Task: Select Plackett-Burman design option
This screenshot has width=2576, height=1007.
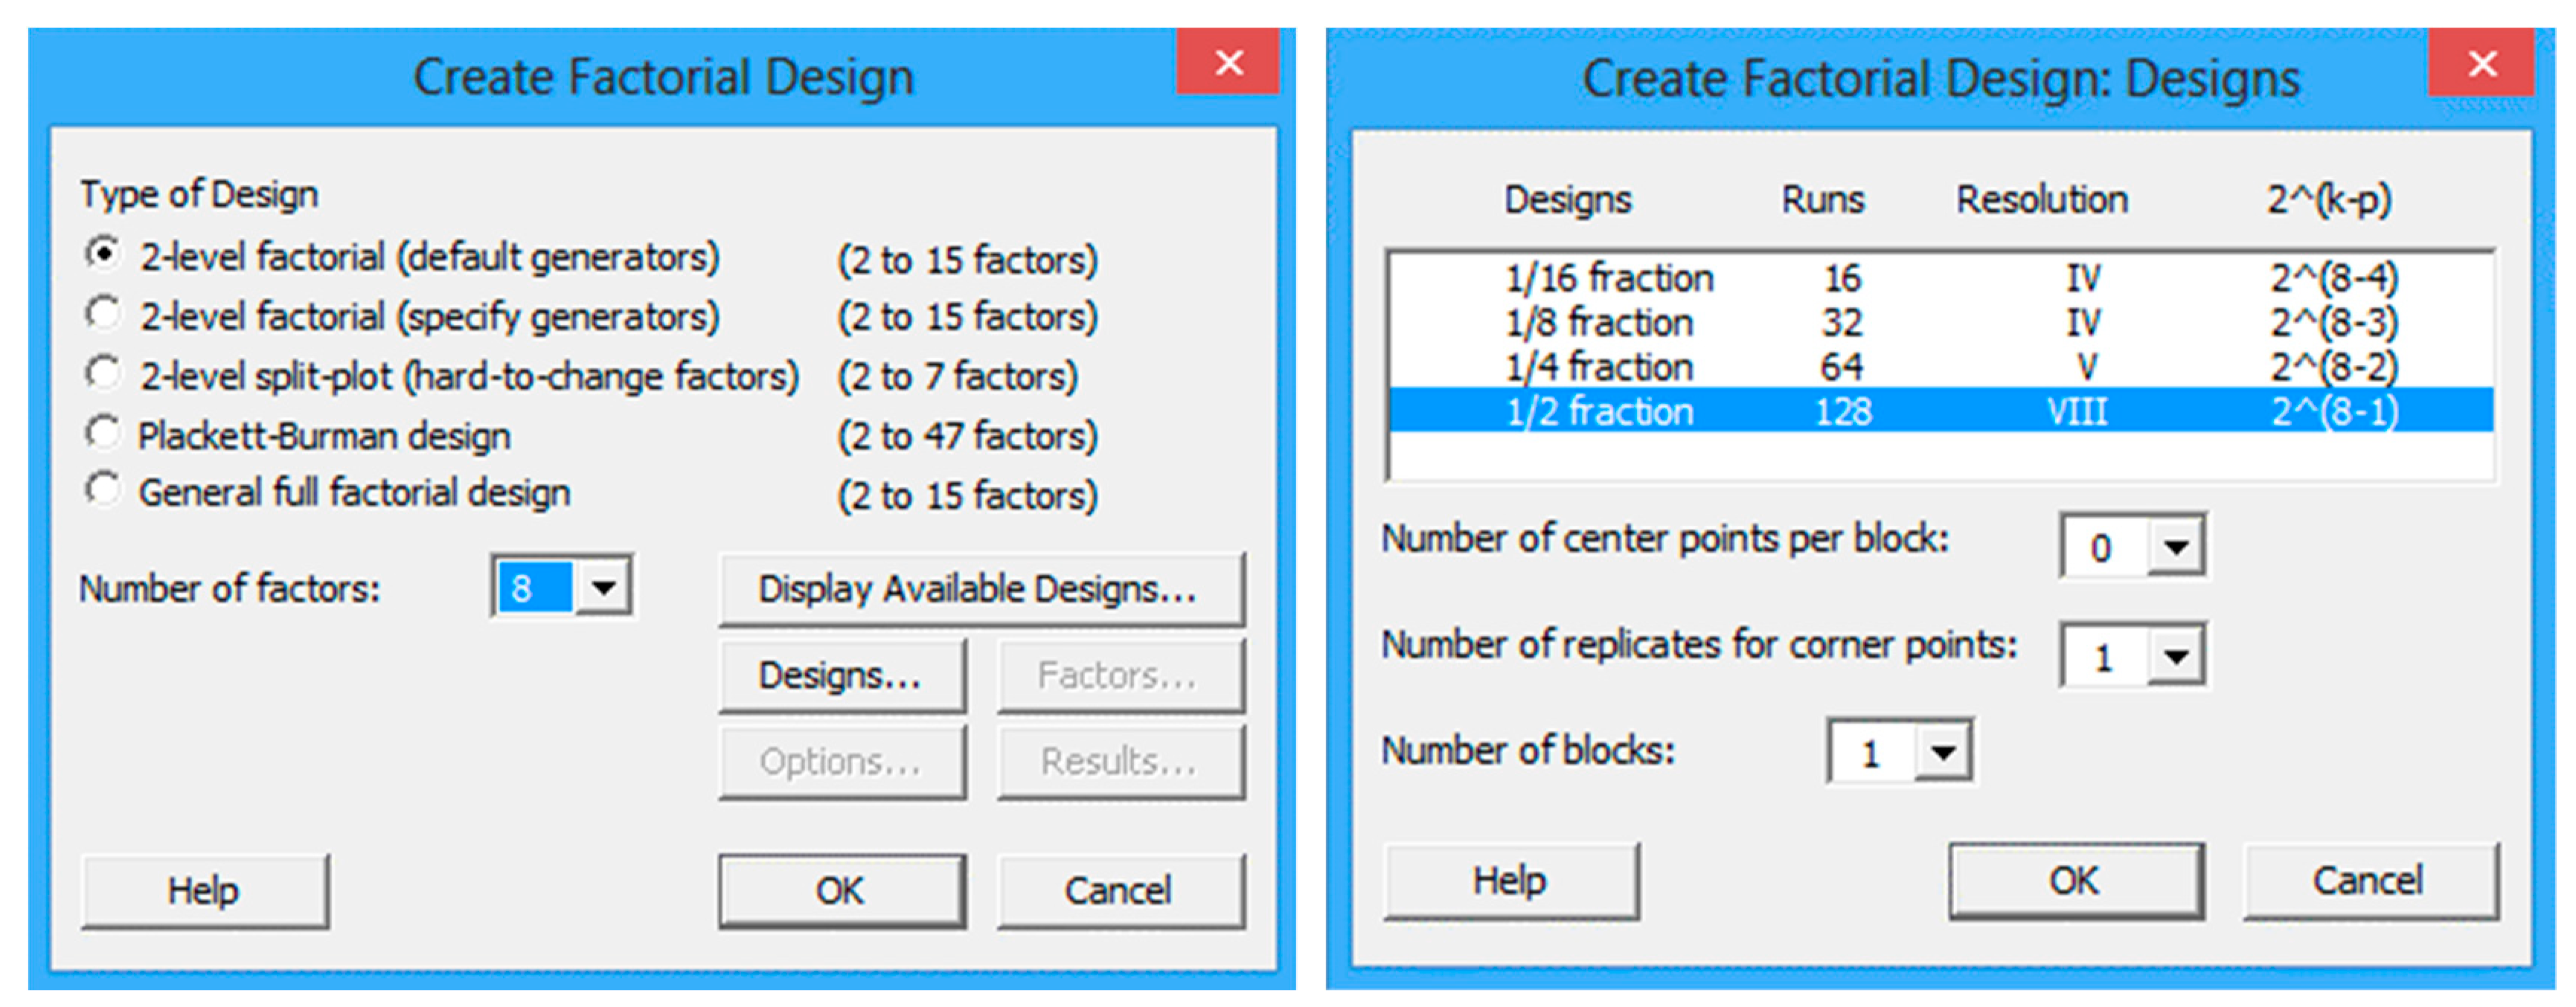Action: coord(103,434)
